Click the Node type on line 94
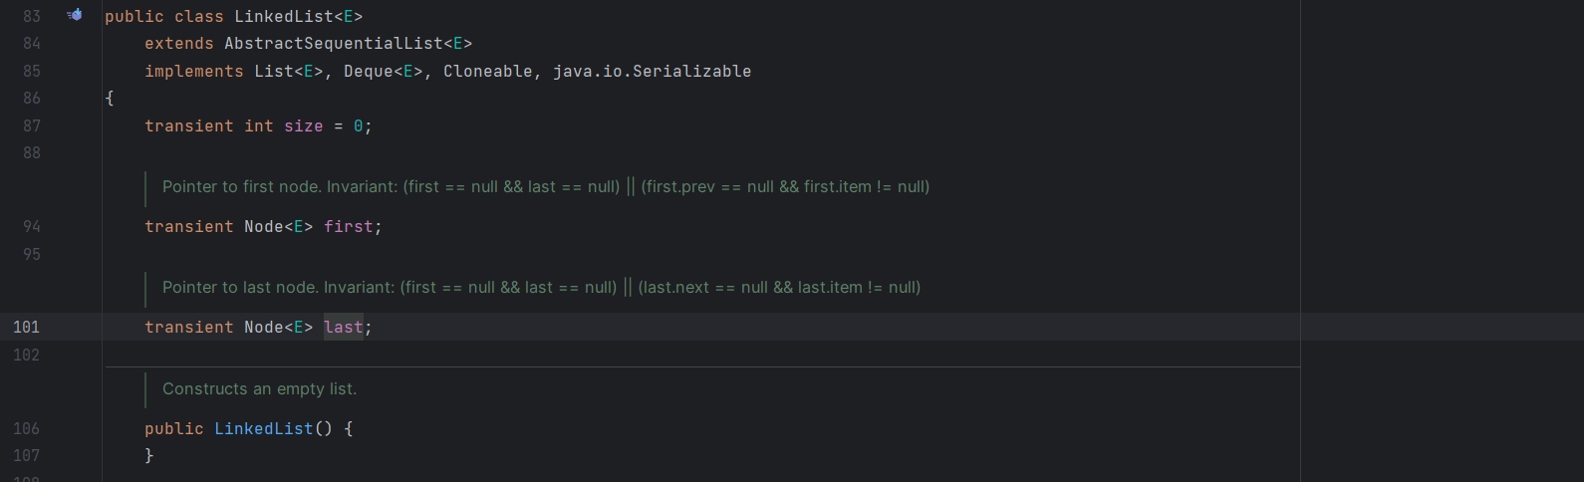The height and width of the screenshot is (482, 1584). coord(263,227)
